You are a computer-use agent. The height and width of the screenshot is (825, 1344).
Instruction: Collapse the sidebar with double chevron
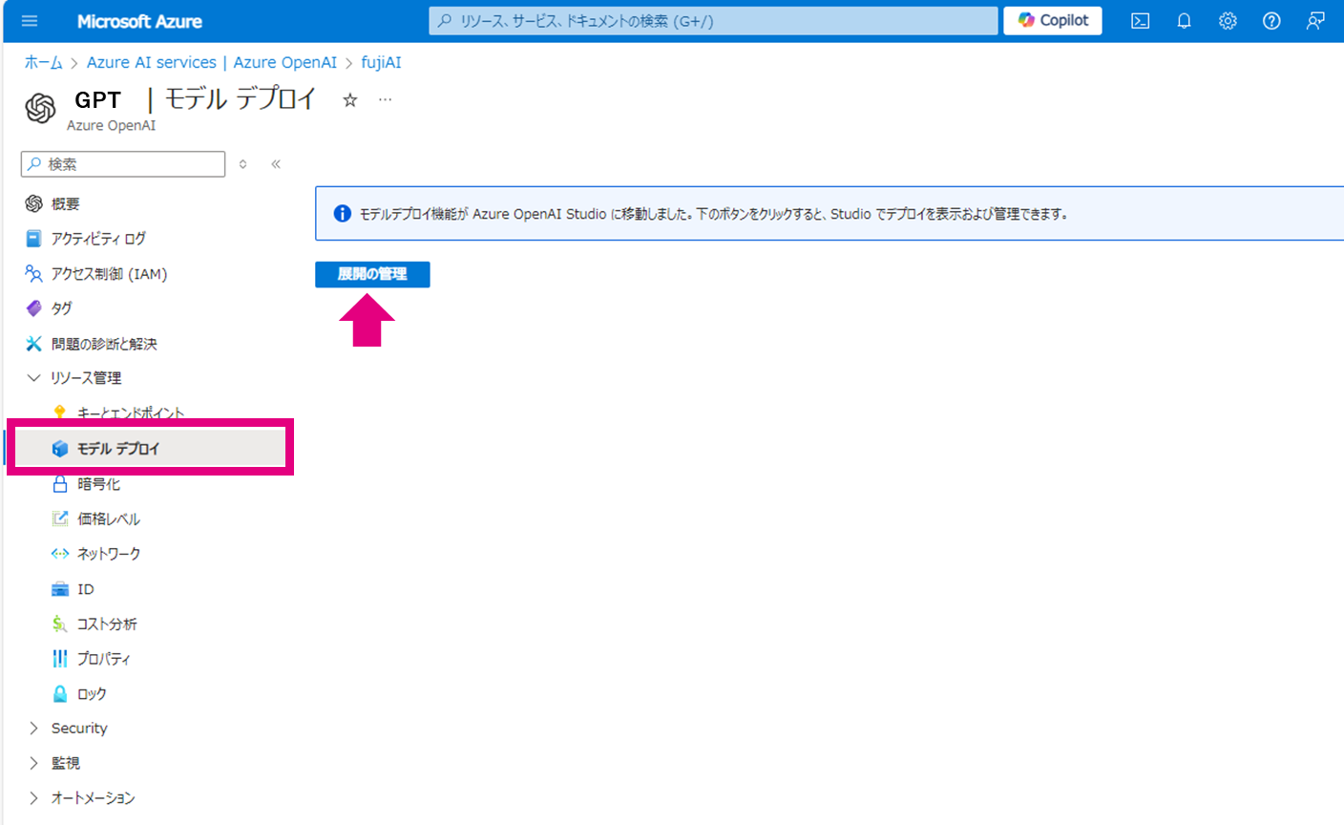pos(276,164)
